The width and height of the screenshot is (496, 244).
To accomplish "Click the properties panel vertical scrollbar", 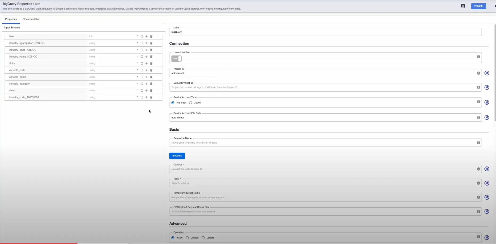I will [x=495, y=73].
